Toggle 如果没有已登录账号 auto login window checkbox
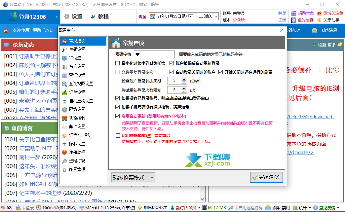 [118, 98]
